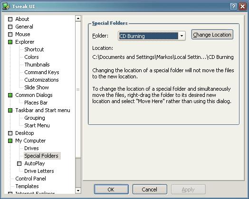Viewport: 249px width, 199px height.
Task: Select Desktop in the tree
Action: click(x=25, y=133)
